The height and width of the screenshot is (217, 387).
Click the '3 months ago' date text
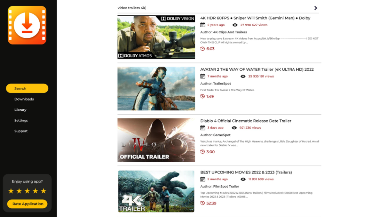[217, 179]
